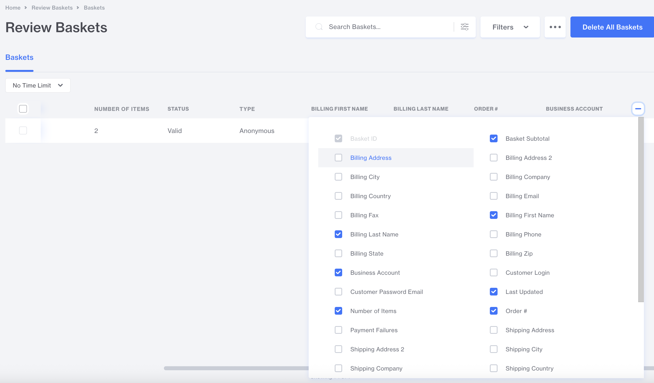Enable the Billing Country column
This screenshot has height=383, width=654.
click(x=338, y=196)
